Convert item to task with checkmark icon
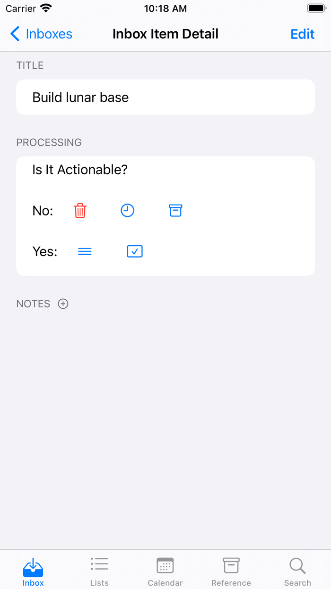 [x=135, y=251]
